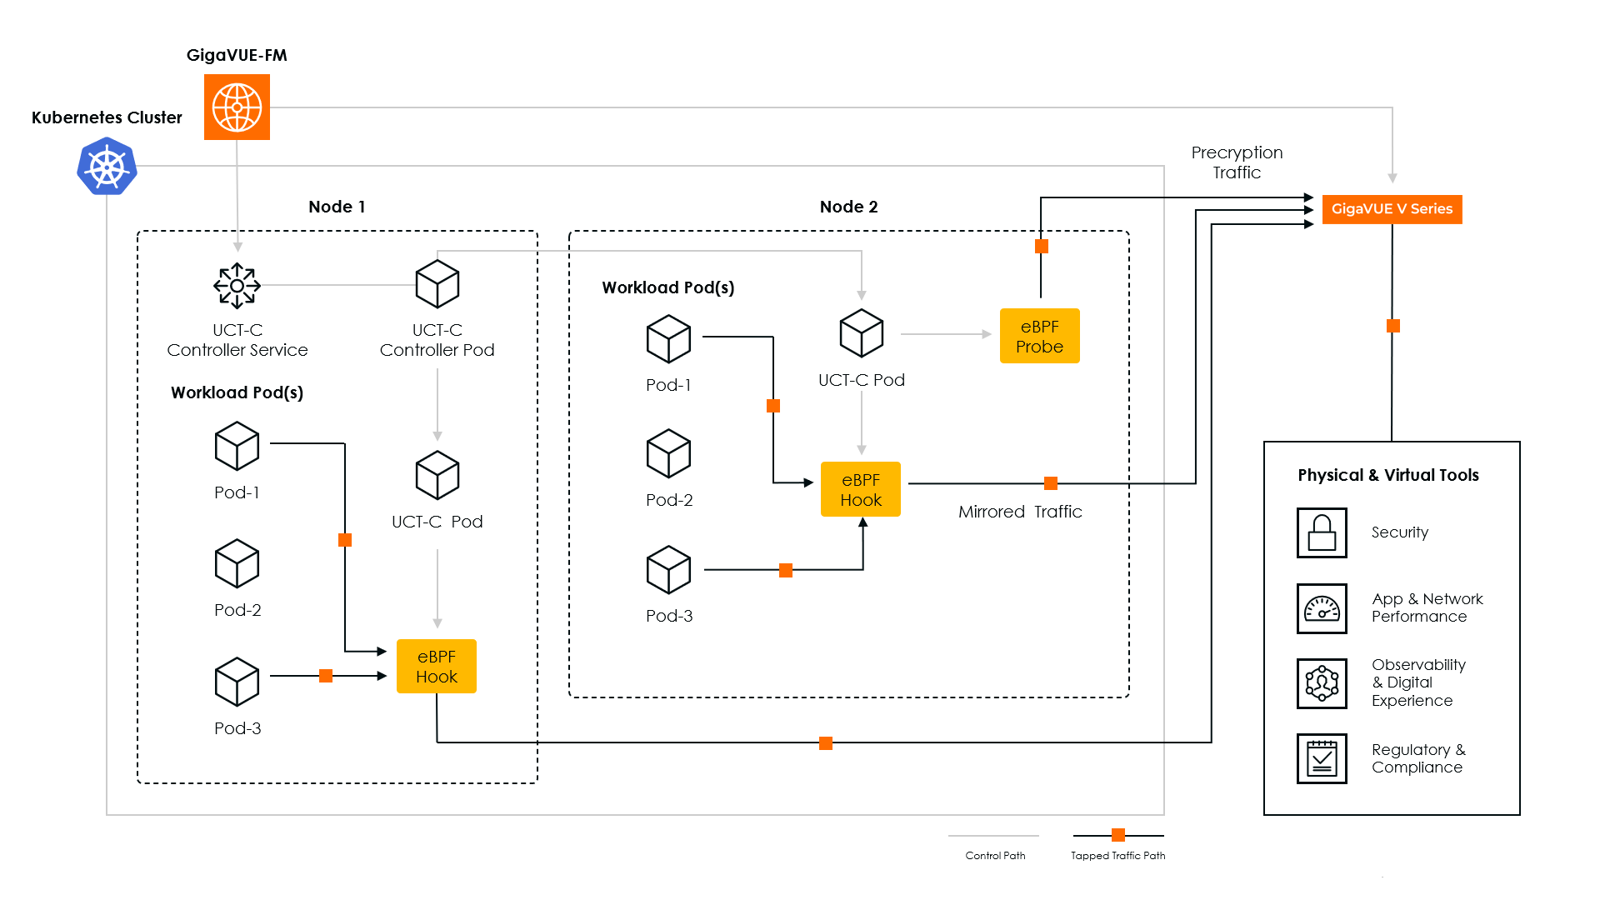Click the Tapped Traffic Path legend marker
The image size is (1600, 900).
click(1118, 835)
